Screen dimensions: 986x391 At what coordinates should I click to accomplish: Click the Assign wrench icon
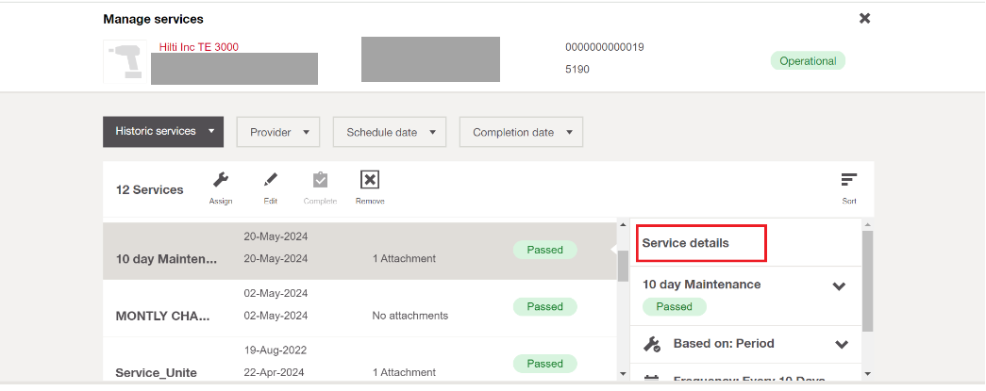(x=220, y=181)
